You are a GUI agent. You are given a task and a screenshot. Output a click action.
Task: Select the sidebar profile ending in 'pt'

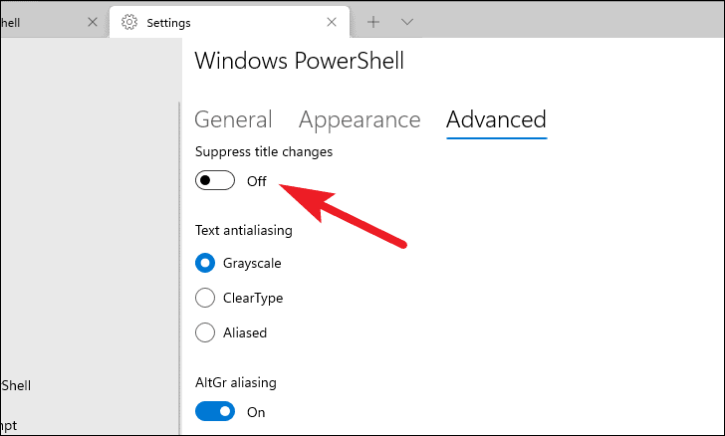click(x=9, y=425)
